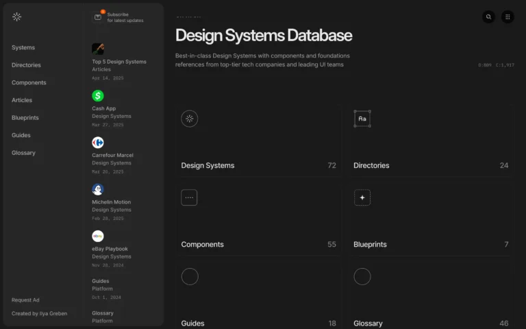The image size is (526, 329).
Task: Open the eBay Playbook entry title
Action: [x=110, y=249]
